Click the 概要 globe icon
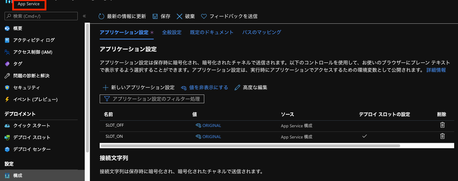This screenshot has width=458, height=181. (7, 28)
